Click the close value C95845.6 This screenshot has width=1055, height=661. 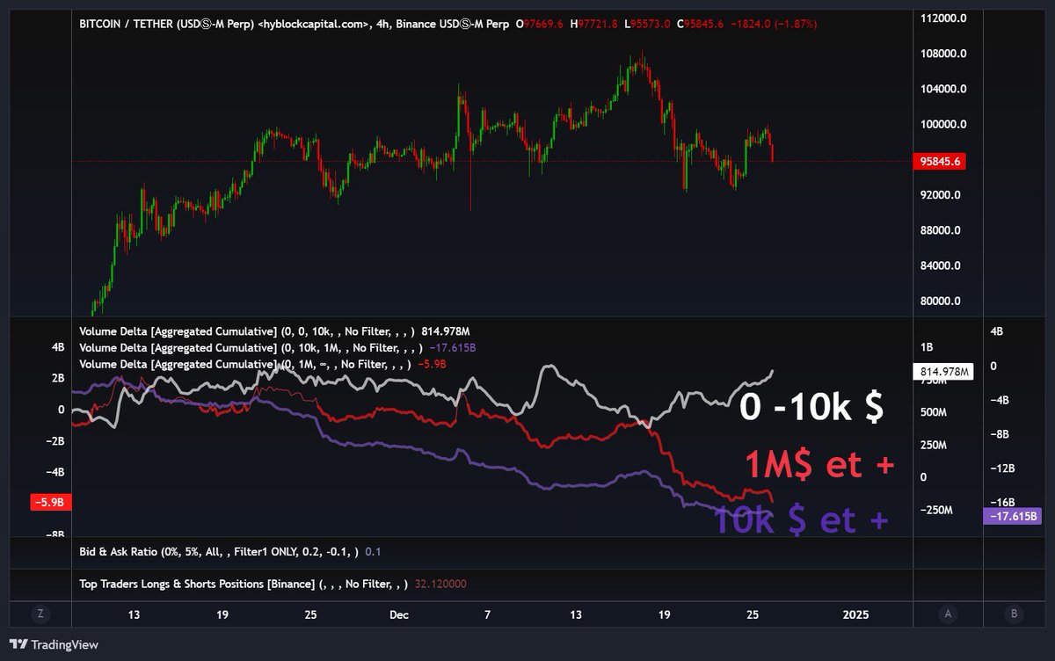[701, 24]
